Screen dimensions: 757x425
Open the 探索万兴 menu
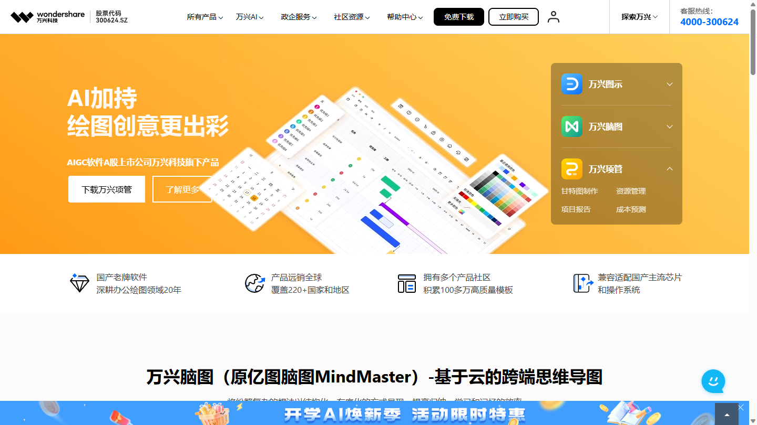coord(639,17)
